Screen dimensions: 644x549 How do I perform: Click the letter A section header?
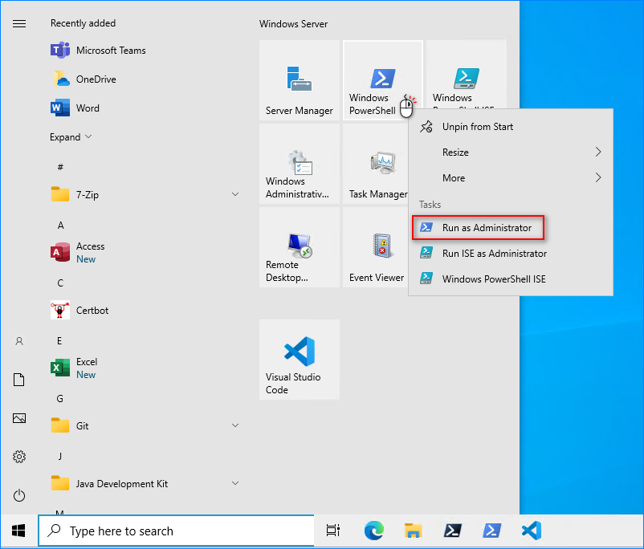click(x=60, y=225)
